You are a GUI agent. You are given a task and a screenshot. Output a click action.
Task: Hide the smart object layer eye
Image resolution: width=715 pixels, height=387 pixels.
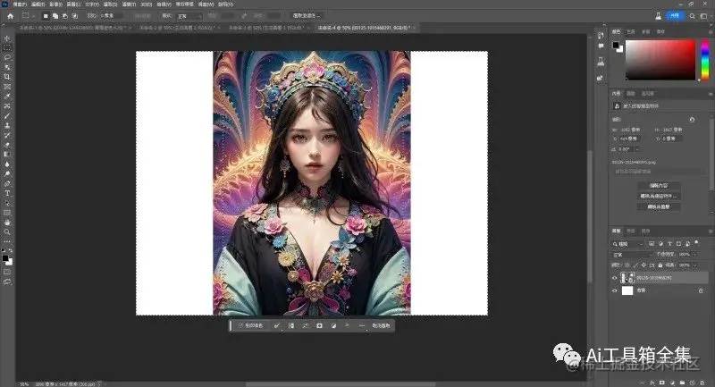tap(614, 278)
